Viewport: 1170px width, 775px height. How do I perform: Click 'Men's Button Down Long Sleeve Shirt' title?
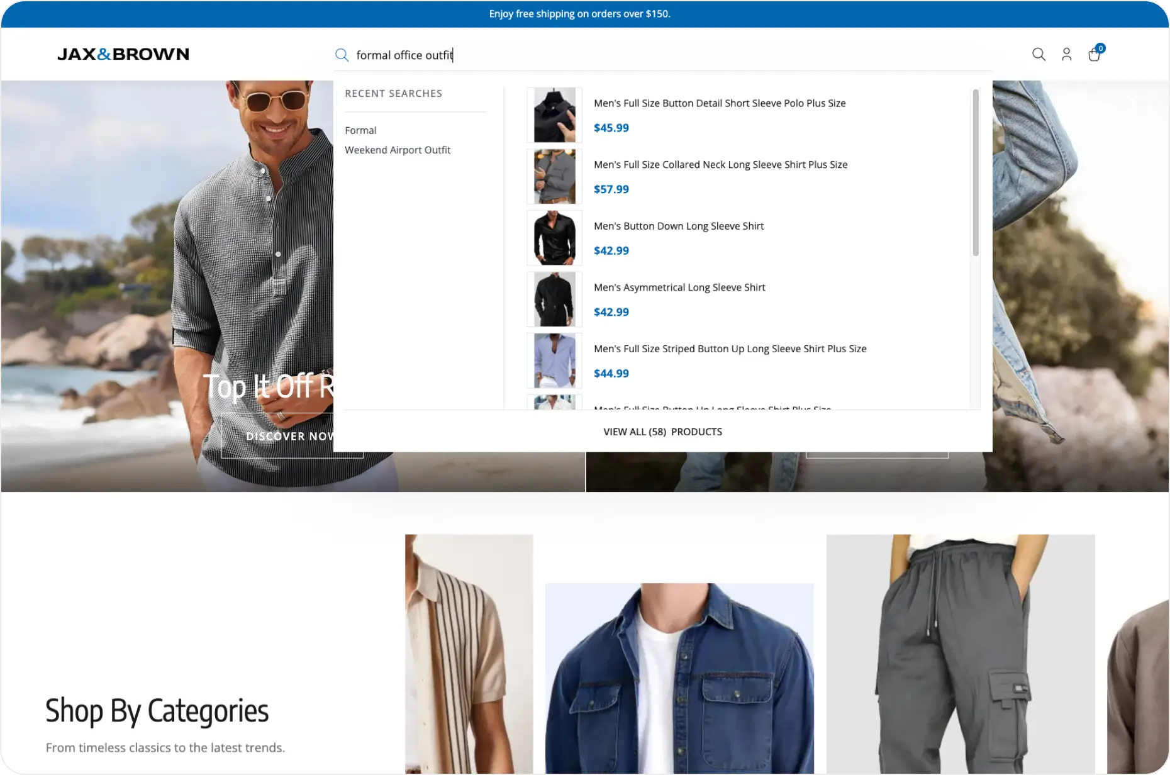679,226
